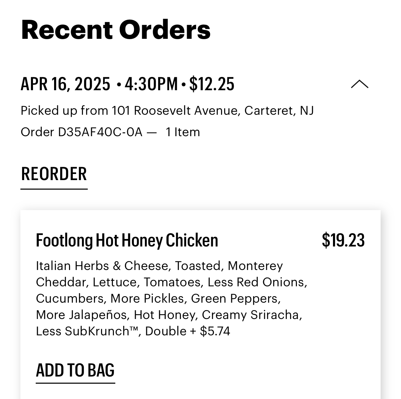401x399 pixels.
Task: Click the 1 Item count text
Action: coord(183,132)
